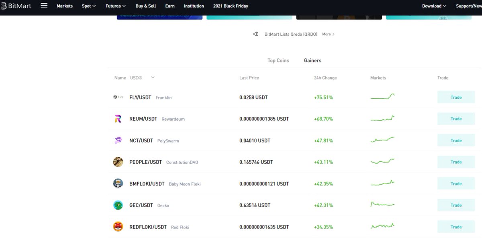Viewport: 482px width, 244px height.
Task: Click the Gecko GEC coin icon
Action: coord(118,205)
